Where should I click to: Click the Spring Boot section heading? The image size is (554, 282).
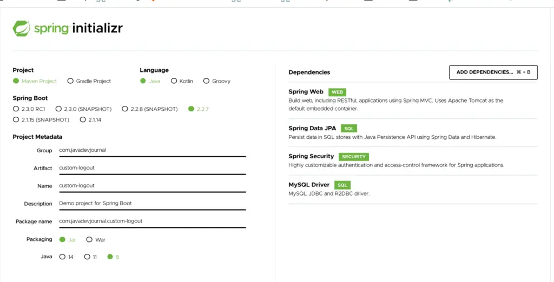[30, 98]
